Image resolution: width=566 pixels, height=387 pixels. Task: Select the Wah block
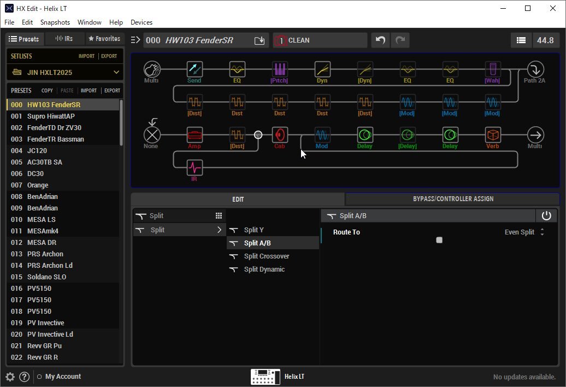(493, 69)
